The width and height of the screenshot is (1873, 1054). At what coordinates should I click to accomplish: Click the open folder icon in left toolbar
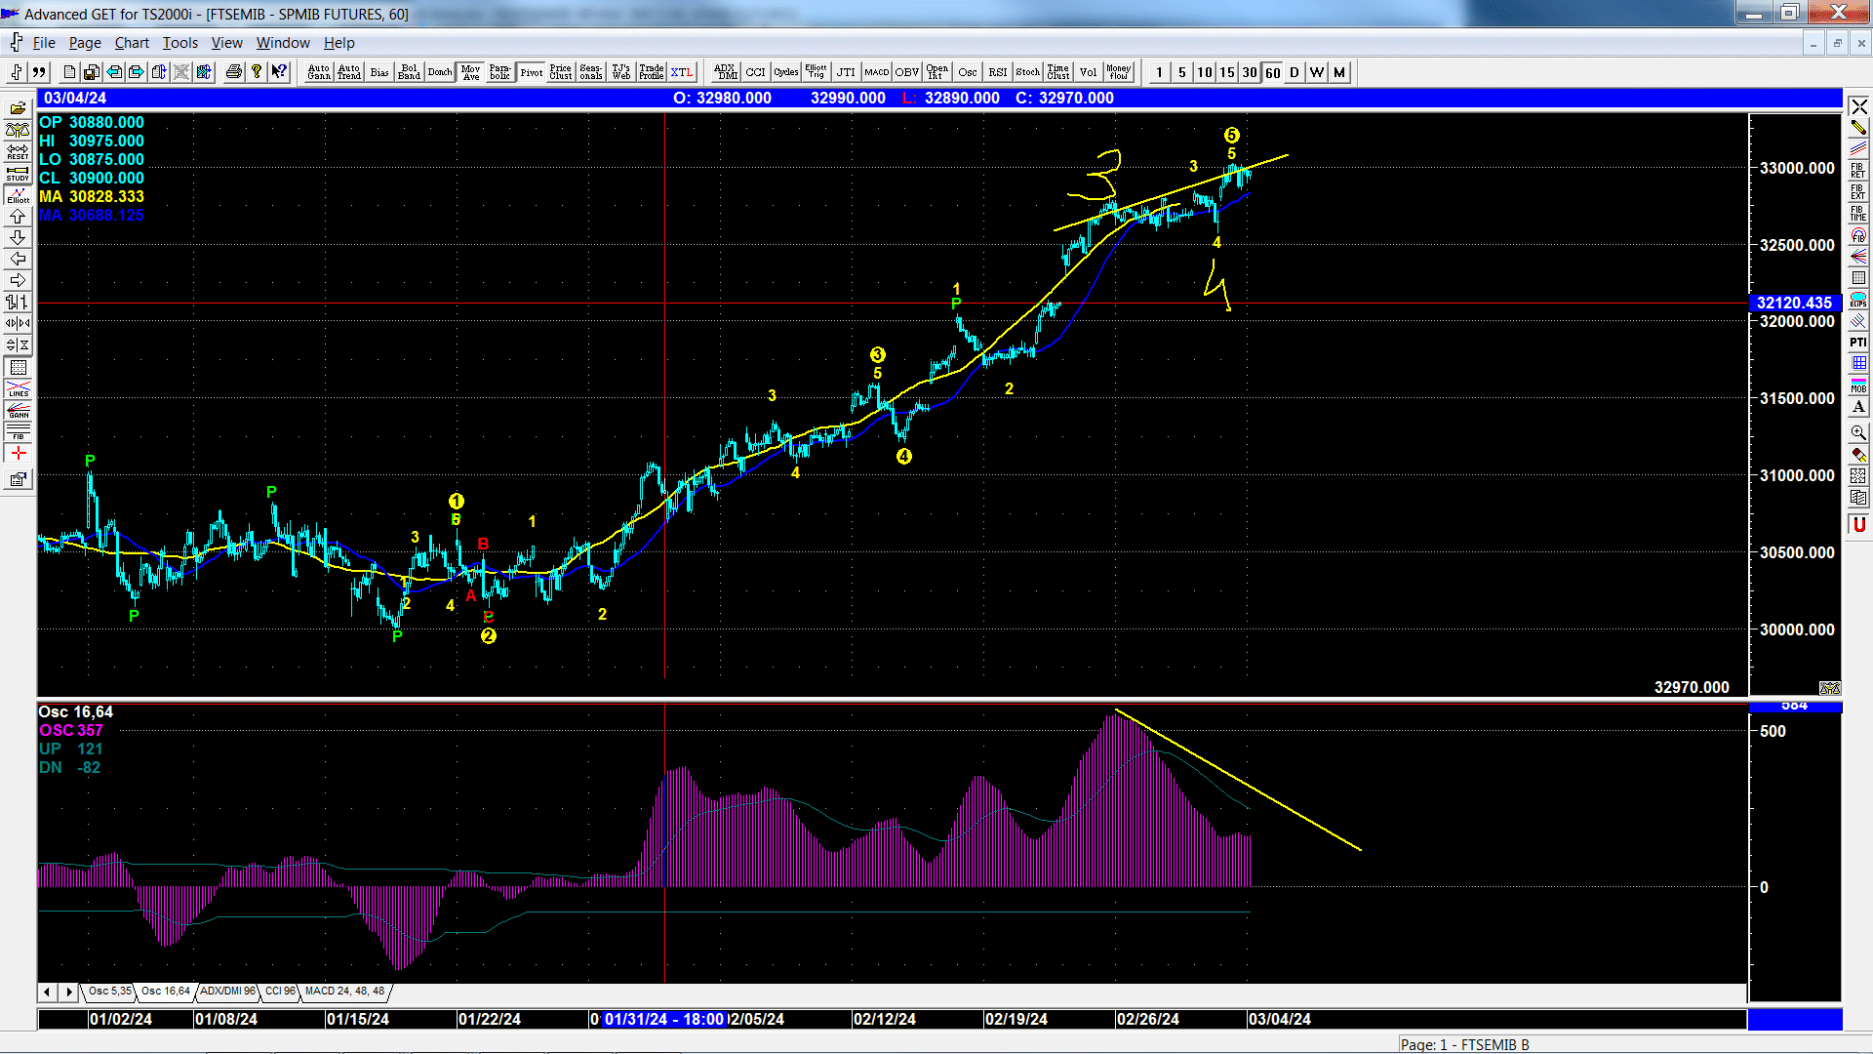tap(18, 108)
